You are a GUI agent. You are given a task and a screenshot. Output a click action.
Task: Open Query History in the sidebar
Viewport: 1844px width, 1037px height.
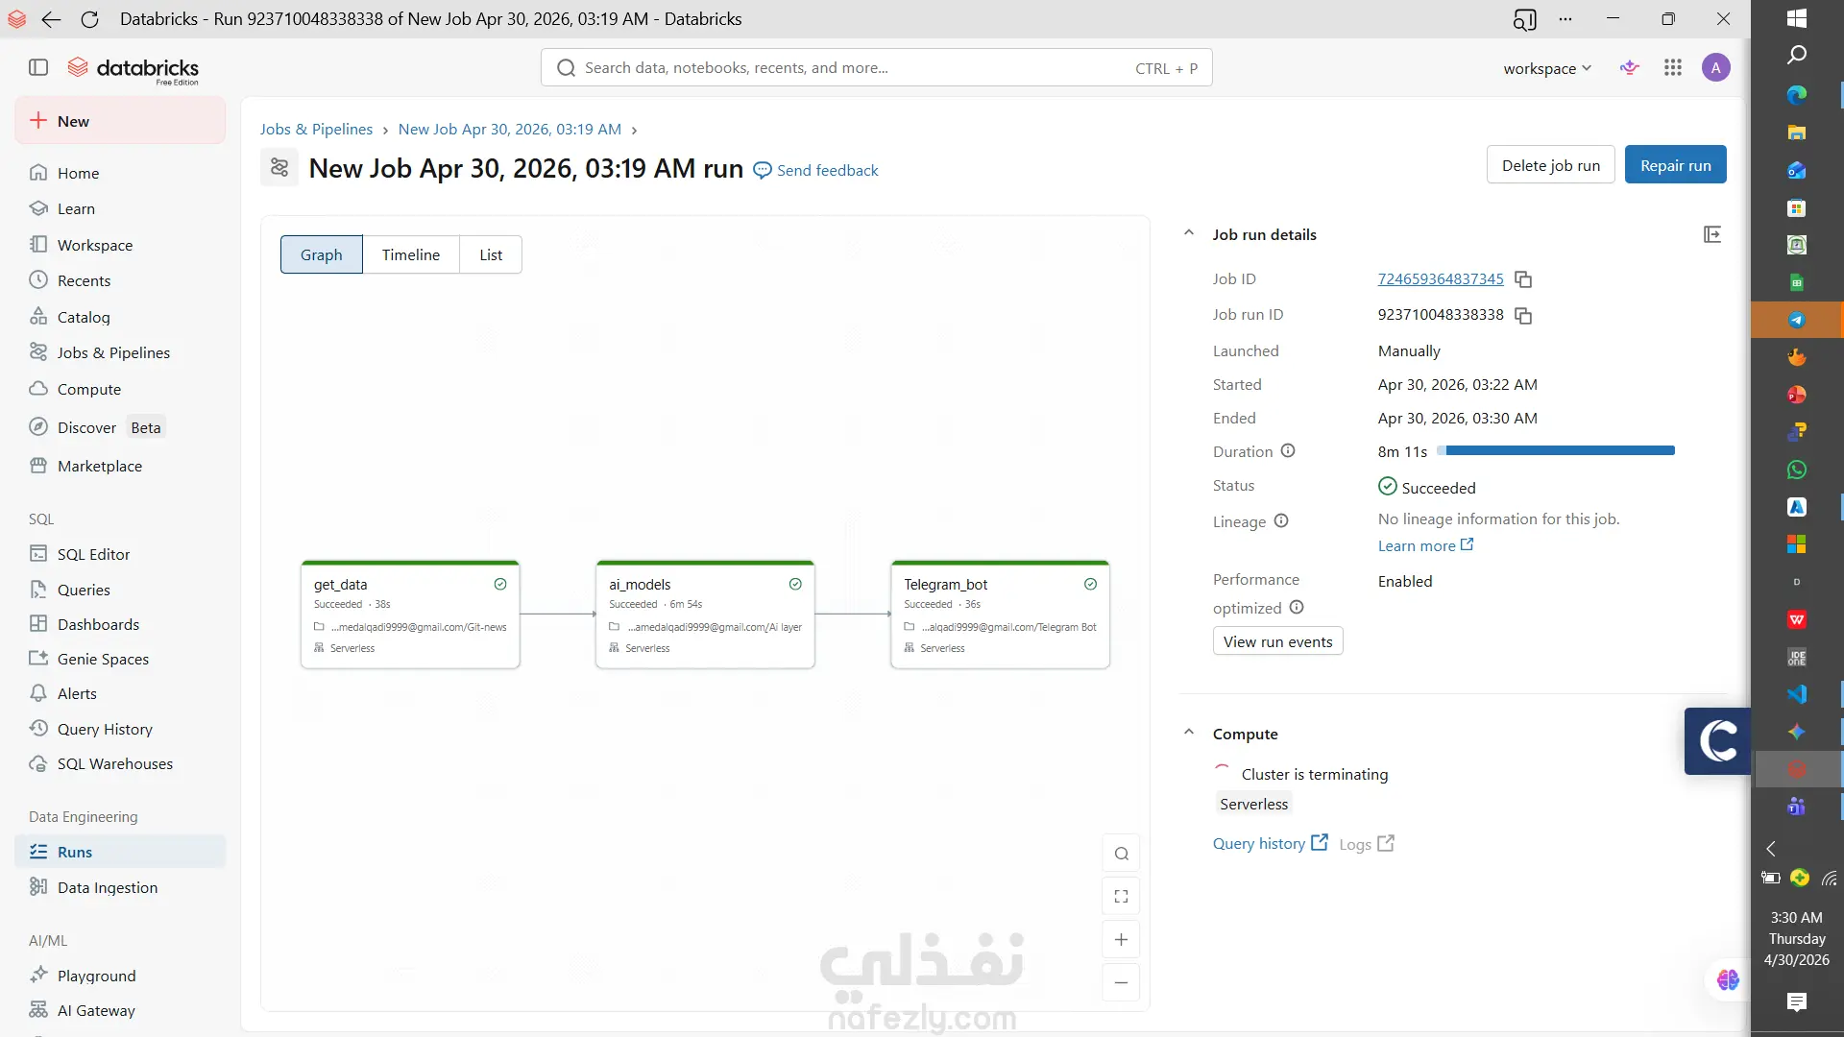(x=120, y=729)
